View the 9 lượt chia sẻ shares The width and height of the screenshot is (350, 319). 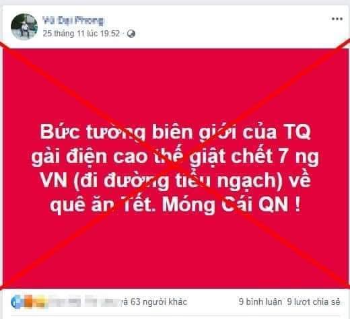(314, 302)
